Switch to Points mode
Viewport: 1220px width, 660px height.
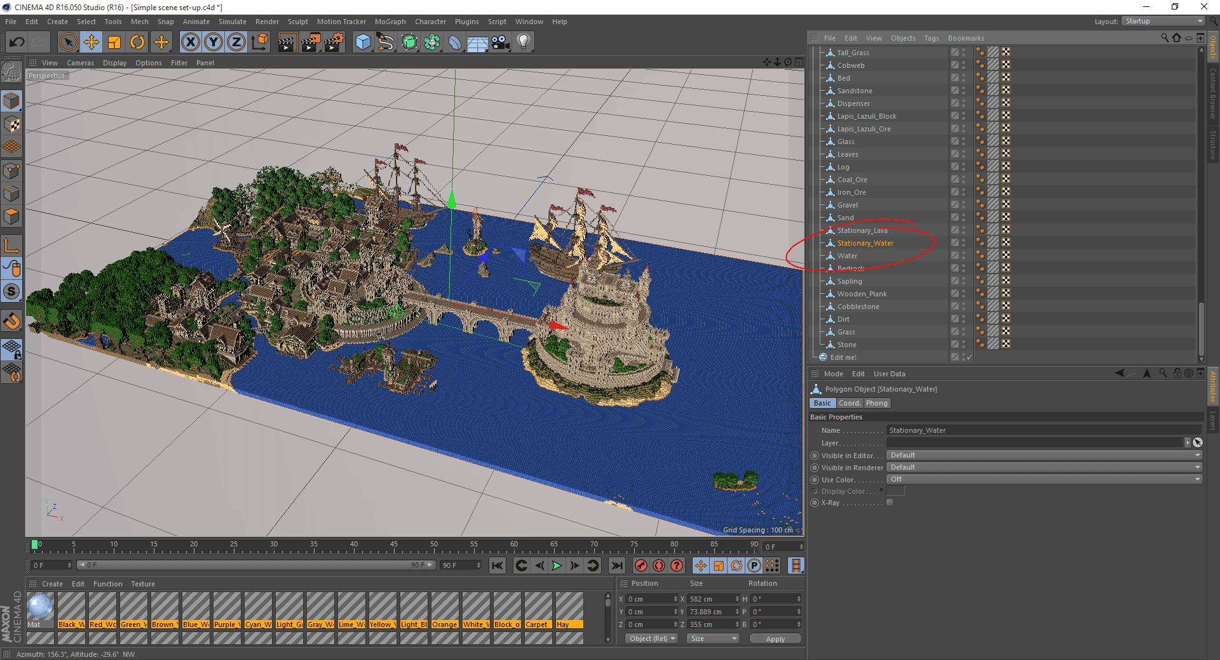(x=11, y=171)
